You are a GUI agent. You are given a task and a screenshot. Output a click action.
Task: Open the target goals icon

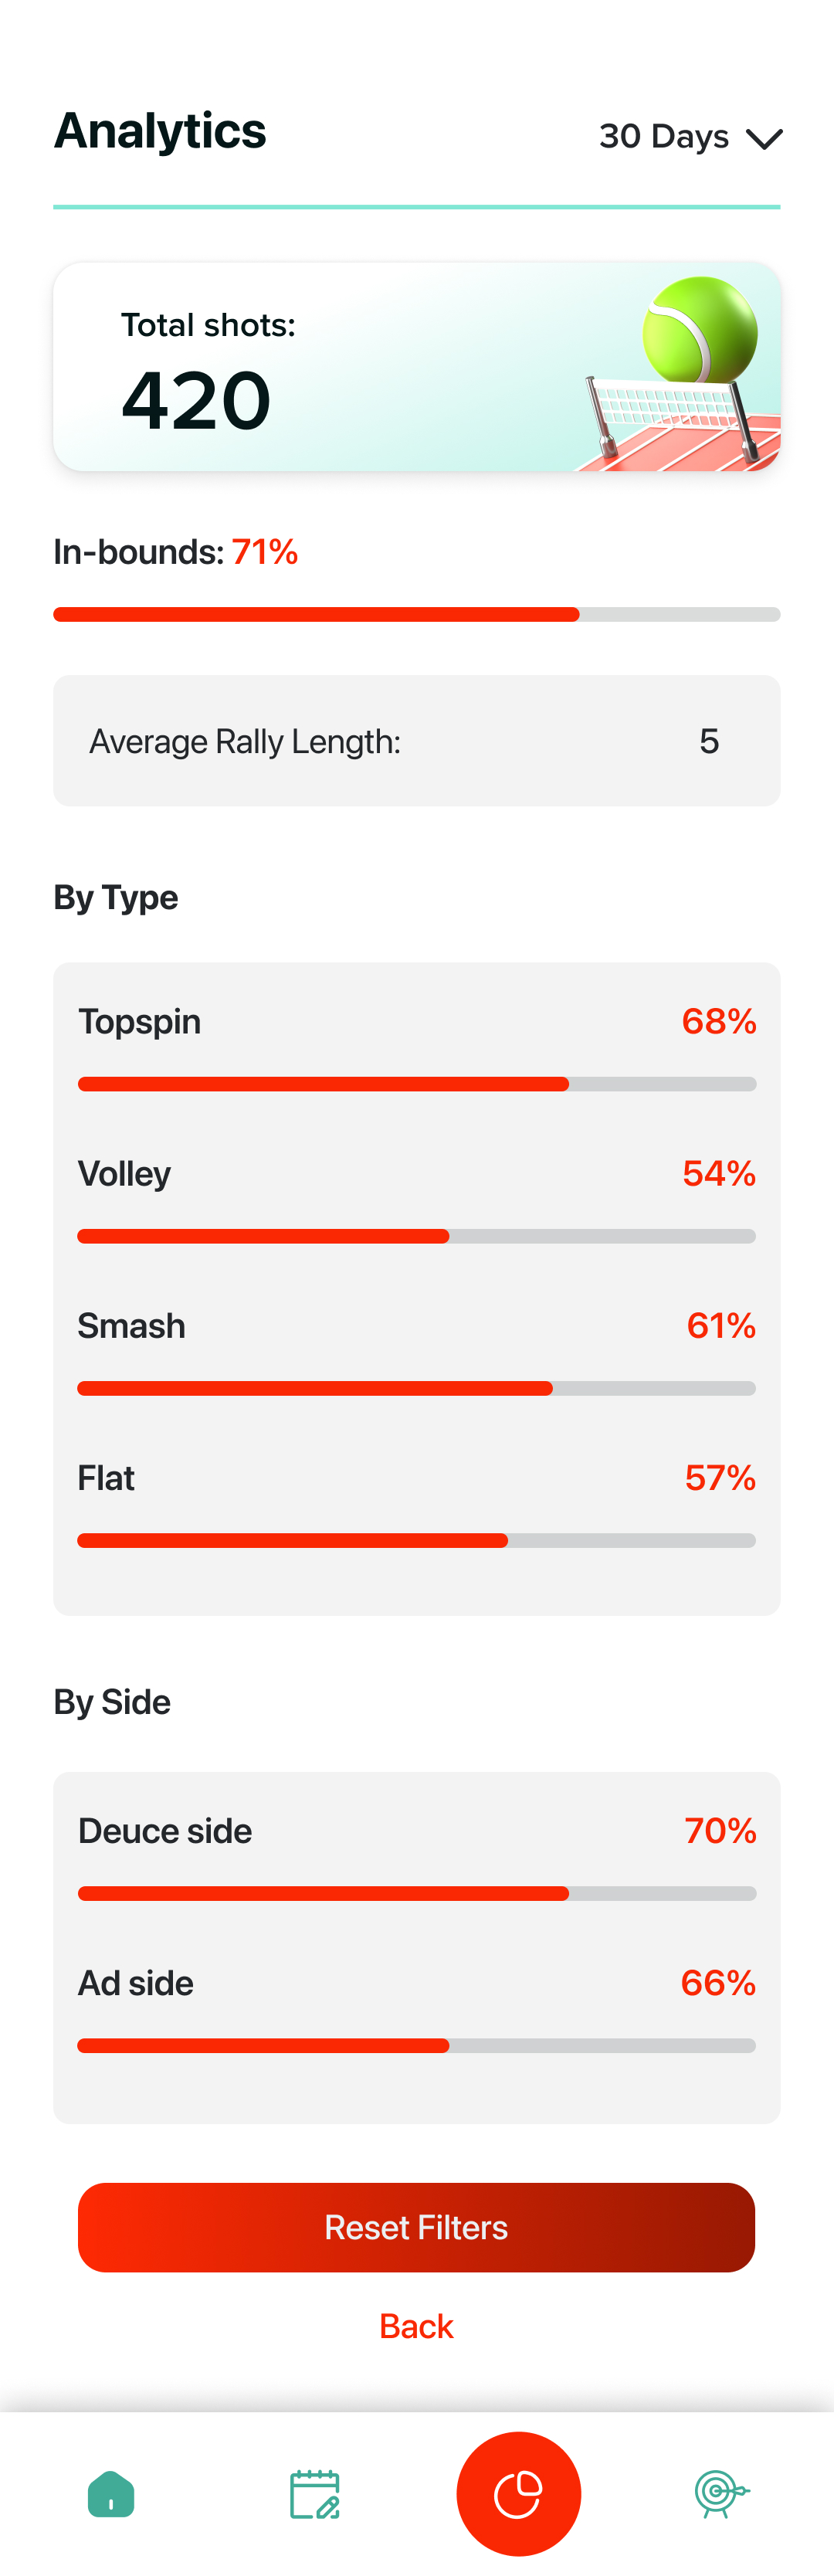point(722,2493)
